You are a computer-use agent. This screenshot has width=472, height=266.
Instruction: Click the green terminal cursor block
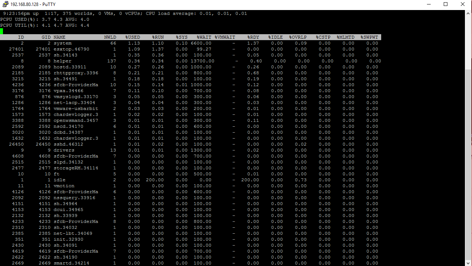coord(1,31)
